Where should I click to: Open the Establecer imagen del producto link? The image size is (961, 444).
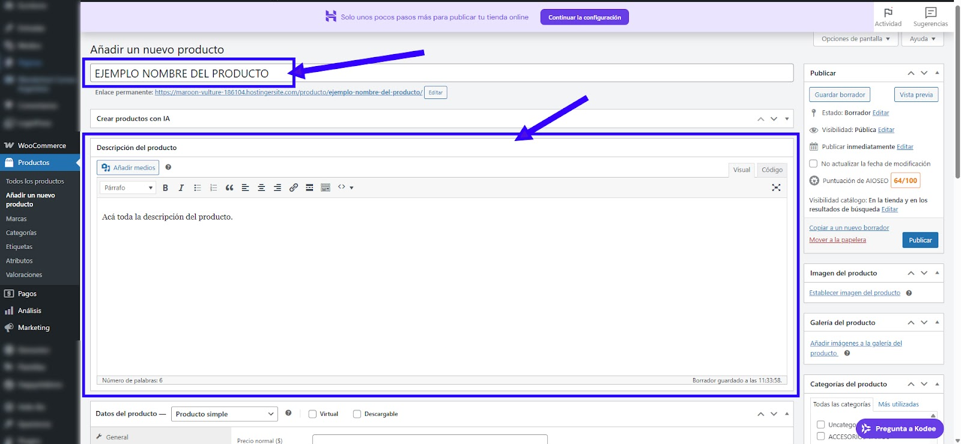pyautogui.click(x=854, y=293)
